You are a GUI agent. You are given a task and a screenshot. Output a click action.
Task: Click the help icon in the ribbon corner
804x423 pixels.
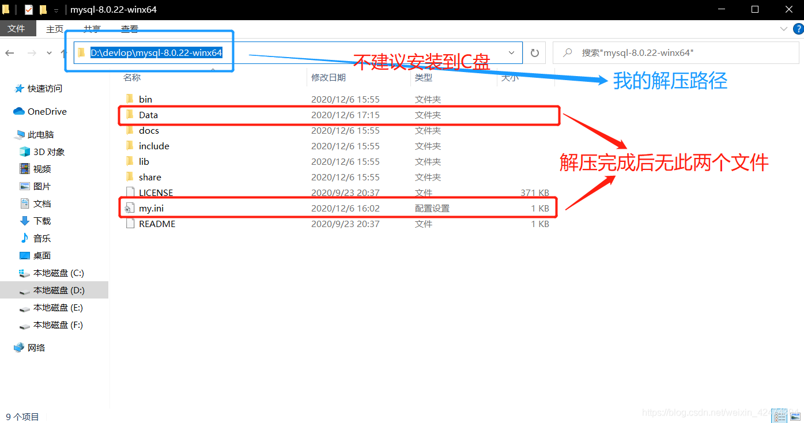click(799, 28)
